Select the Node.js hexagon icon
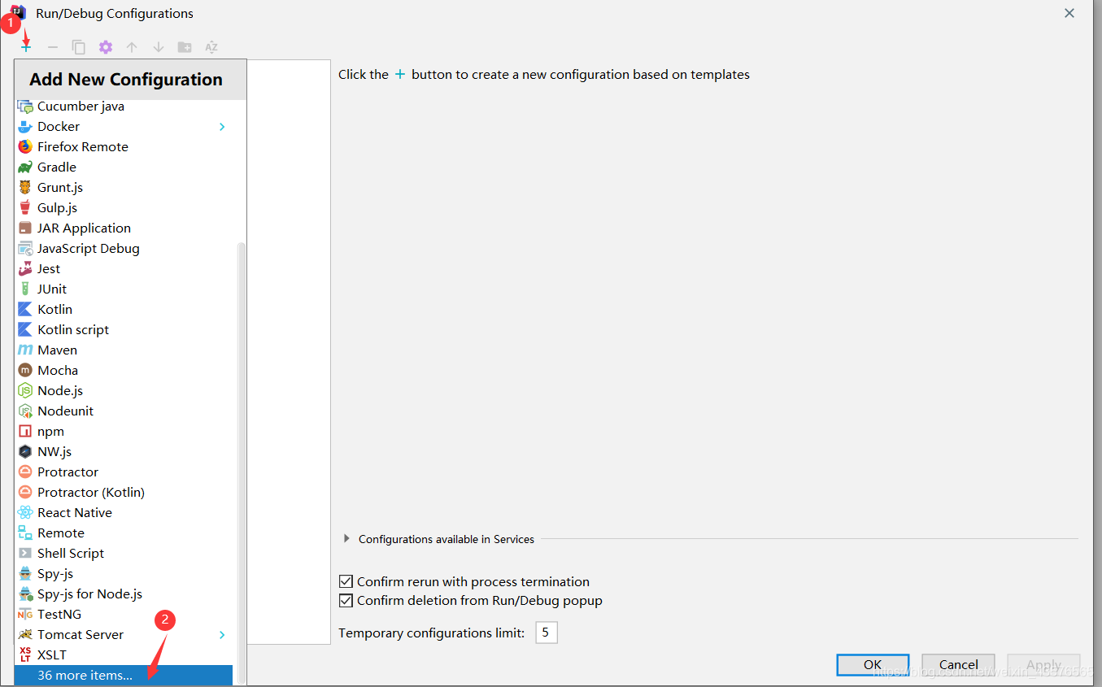The width and height of the screenshot is (1102, 687). coord(25,391)
